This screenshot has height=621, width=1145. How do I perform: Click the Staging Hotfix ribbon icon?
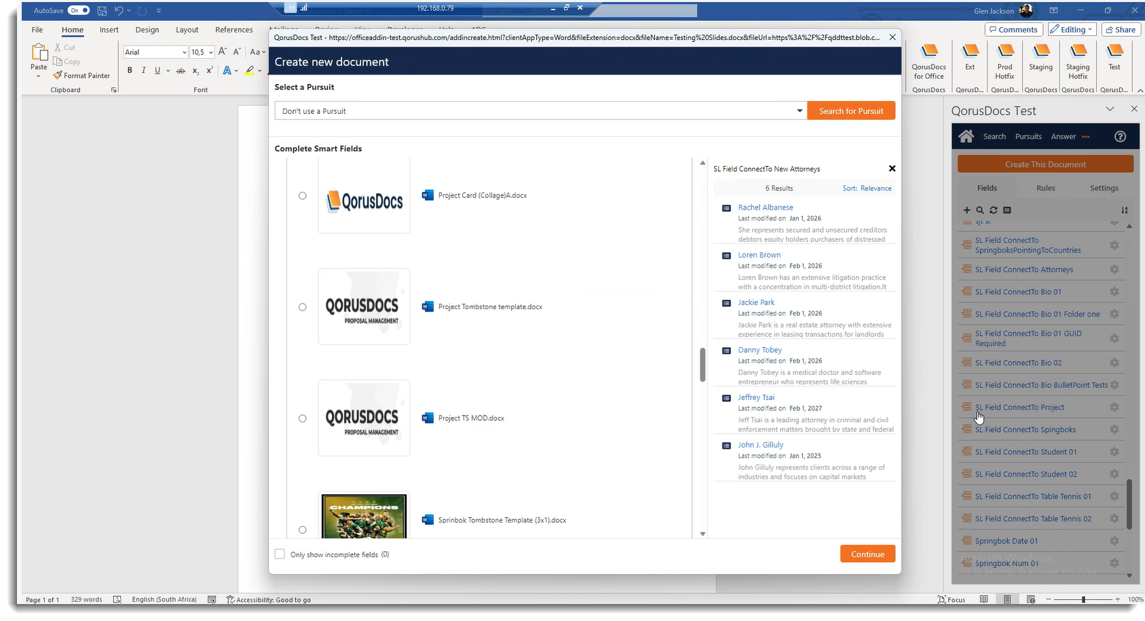coord(1077,62)
